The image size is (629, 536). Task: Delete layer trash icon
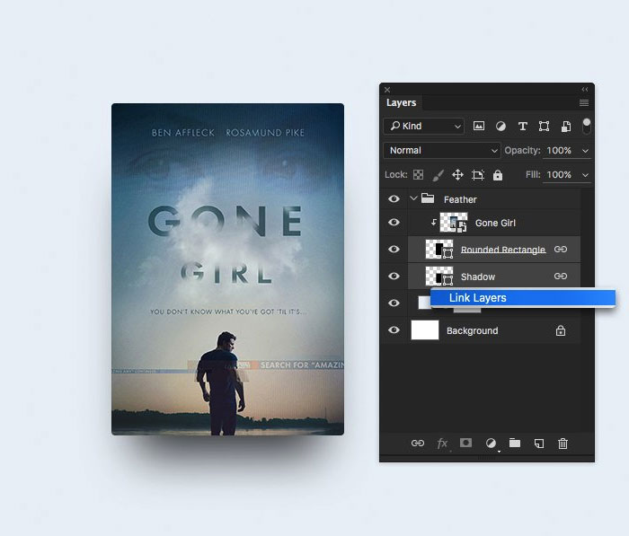click(563, 443)
